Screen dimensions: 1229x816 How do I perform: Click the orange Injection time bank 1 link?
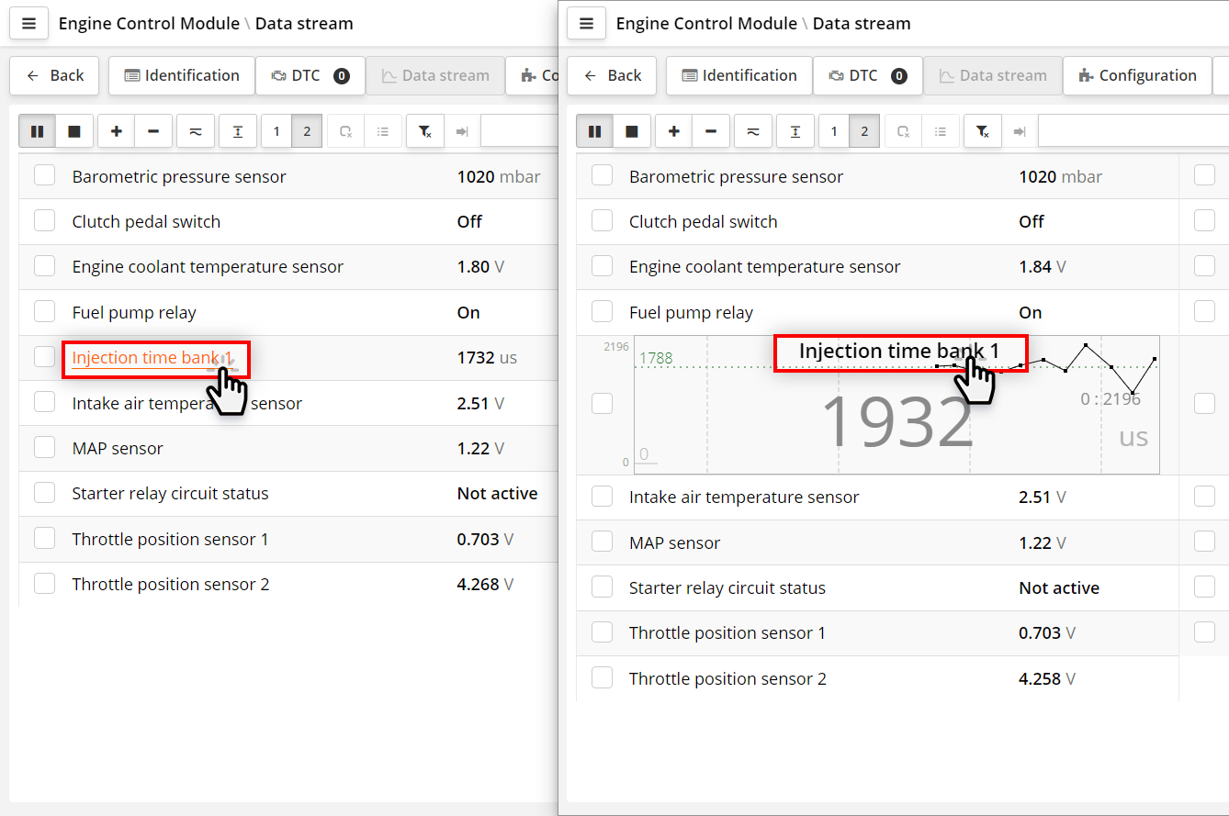pos(145,358)
